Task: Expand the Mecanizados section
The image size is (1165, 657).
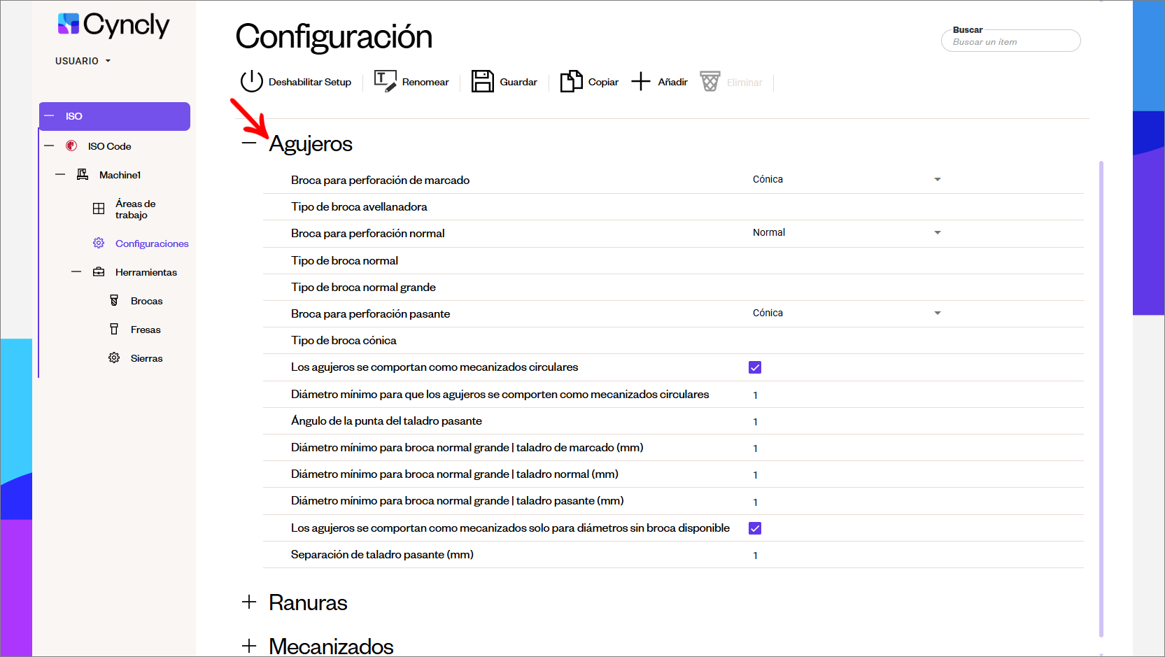Action: pyautogui.click(x=249, y=646)
